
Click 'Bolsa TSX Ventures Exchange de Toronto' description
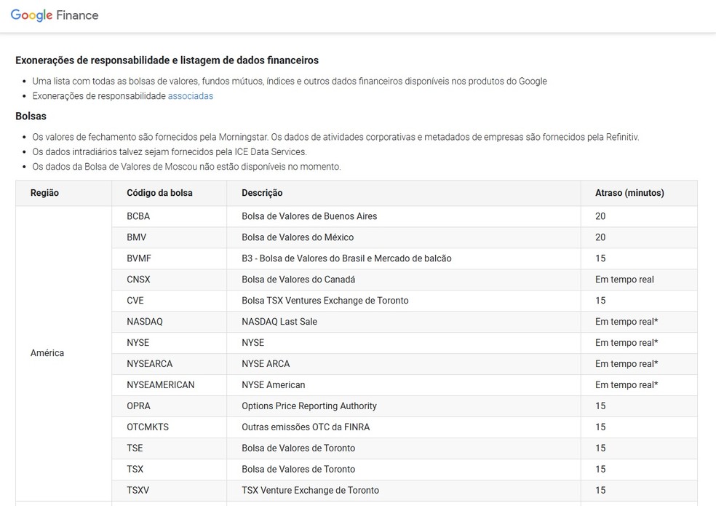pos(325,300)
